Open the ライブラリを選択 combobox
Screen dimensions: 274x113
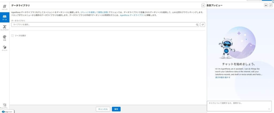click(105, 25)
